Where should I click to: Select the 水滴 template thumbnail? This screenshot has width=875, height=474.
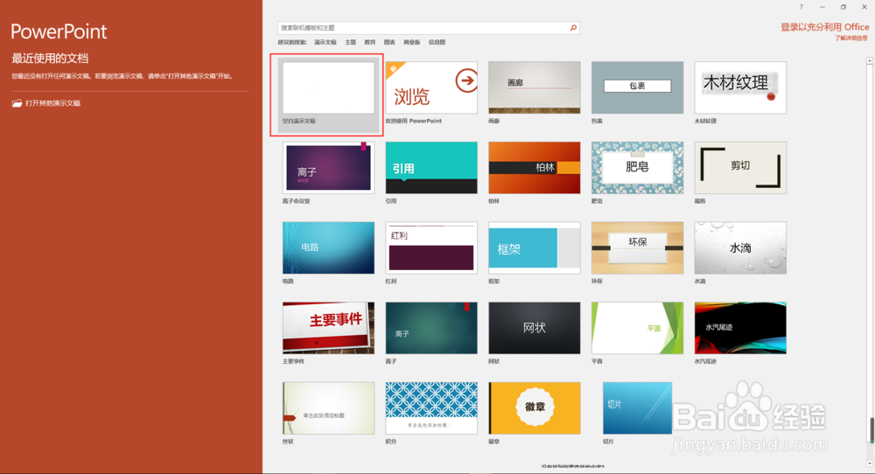(740, 248)
